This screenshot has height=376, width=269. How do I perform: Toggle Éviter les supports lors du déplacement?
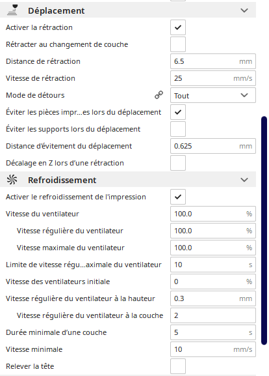tap(178, 129)
